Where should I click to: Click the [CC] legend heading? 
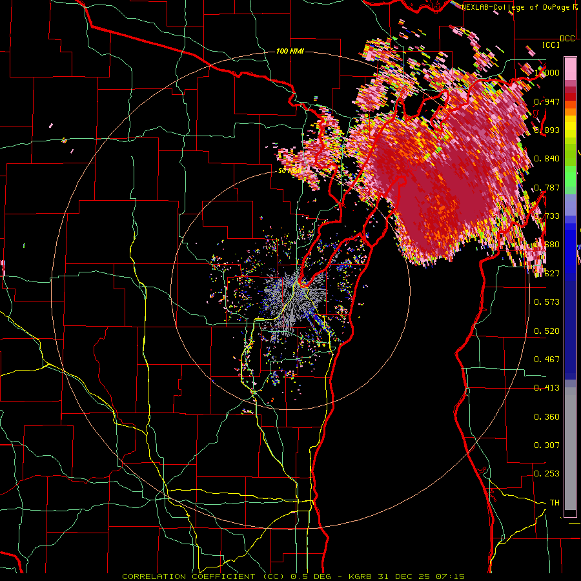tap(551, 45)
